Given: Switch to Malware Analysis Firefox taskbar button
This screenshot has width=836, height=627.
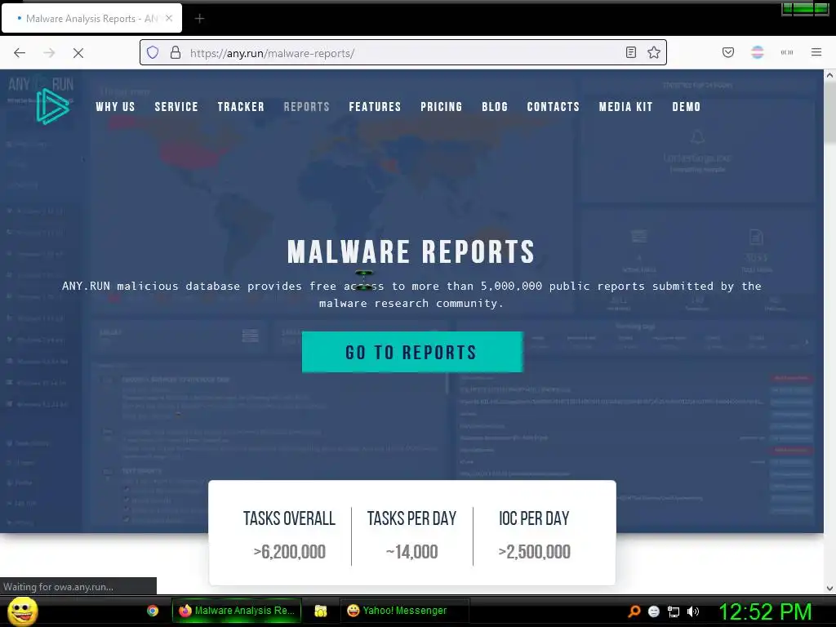Looking at the screenshot, I should click(237, 611).
